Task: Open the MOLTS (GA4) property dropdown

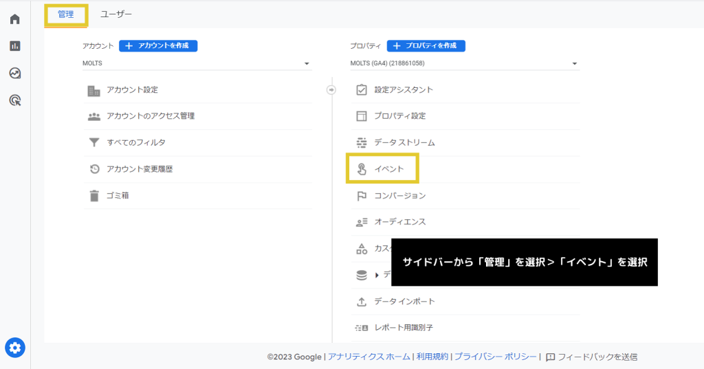Action: point(464,64)
